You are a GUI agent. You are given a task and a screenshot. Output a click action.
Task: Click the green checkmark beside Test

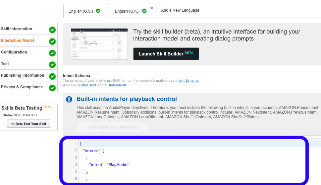pyautogui.click(x=52, y=65)
